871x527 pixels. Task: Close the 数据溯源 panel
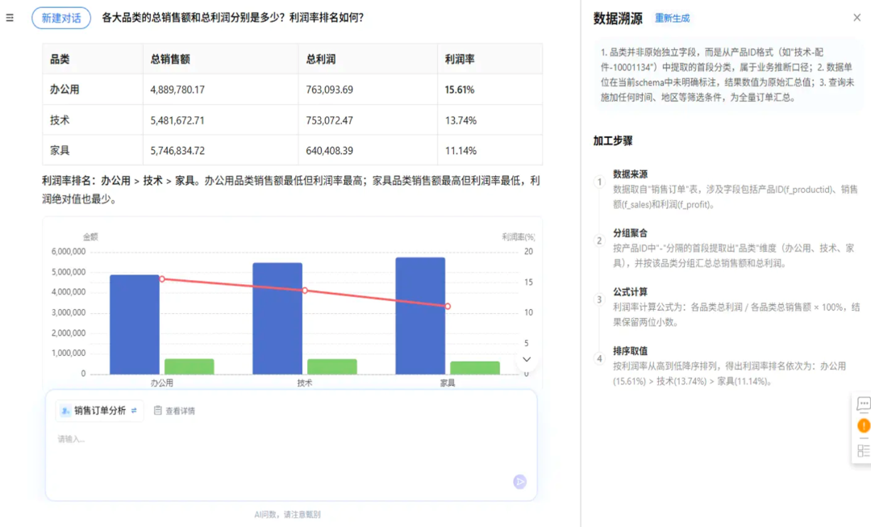(x=857, y=18)
